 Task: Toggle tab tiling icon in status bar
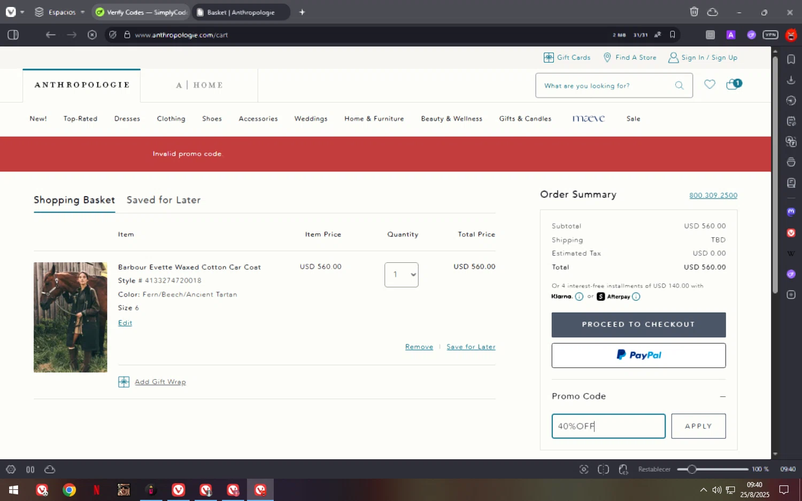[x=604, y=469]
